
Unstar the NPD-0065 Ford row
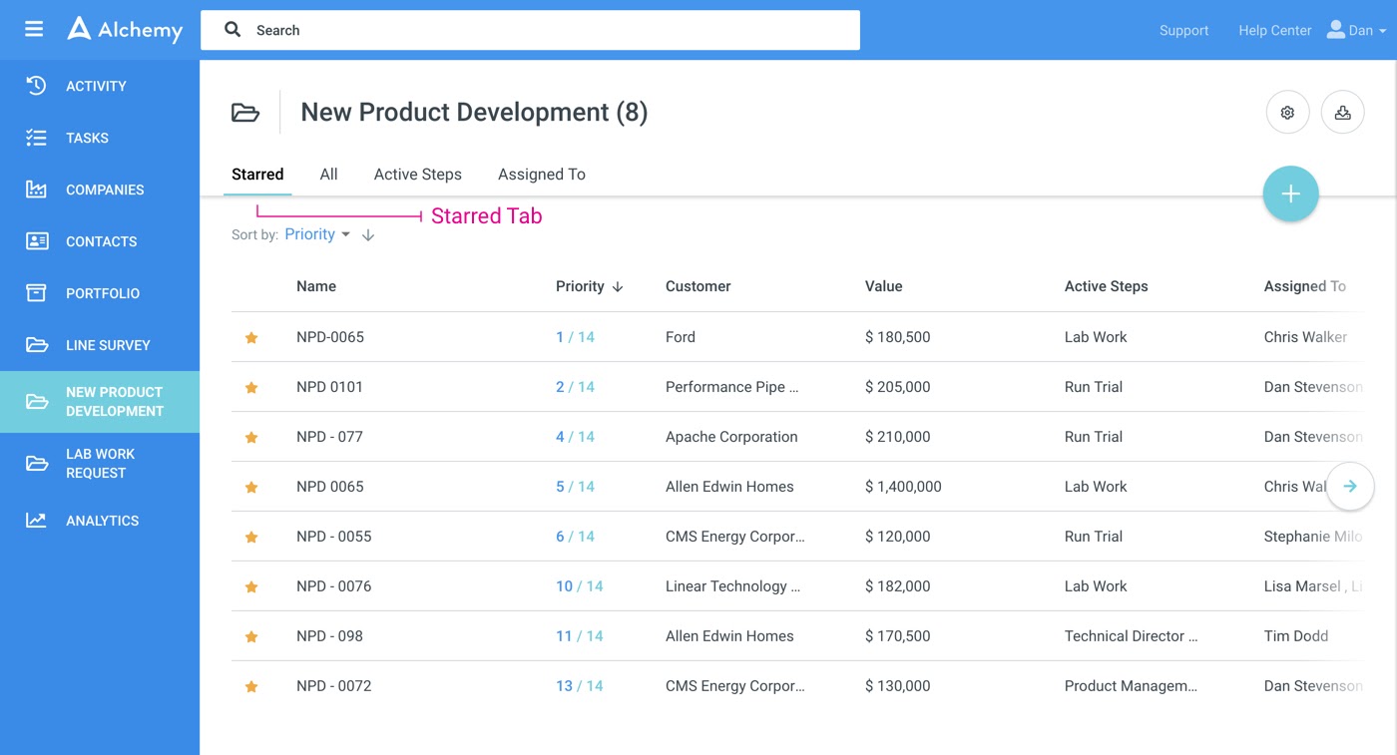[x=251, y=338]
